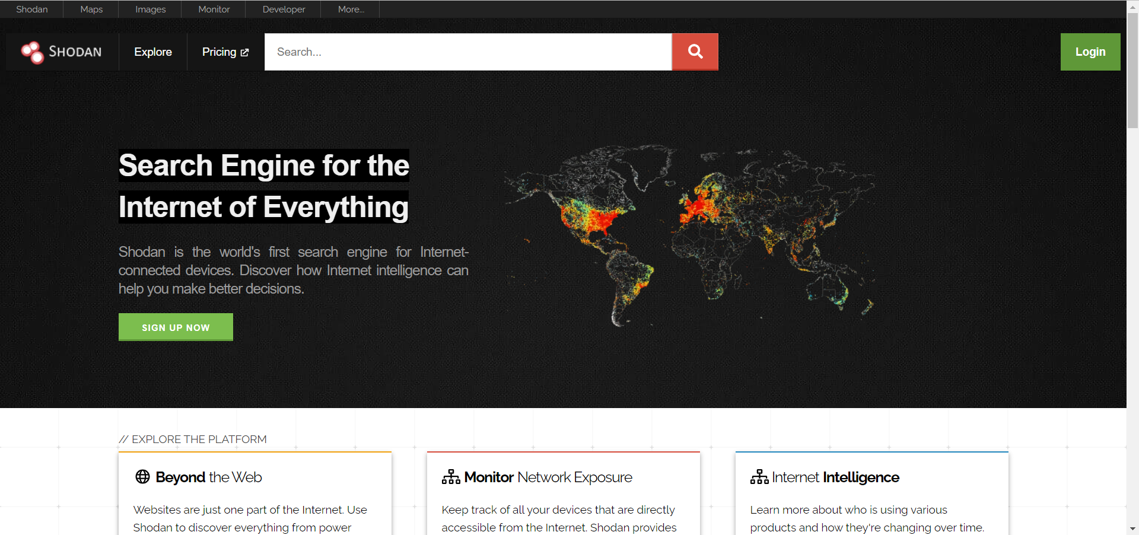Viewport: 1139px width, 535px height.
Task: Click the SIGN UP NOW button
Action: point(176,327)
